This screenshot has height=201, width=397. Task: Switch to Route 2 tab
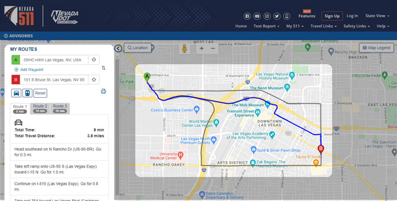click(40, 108)
